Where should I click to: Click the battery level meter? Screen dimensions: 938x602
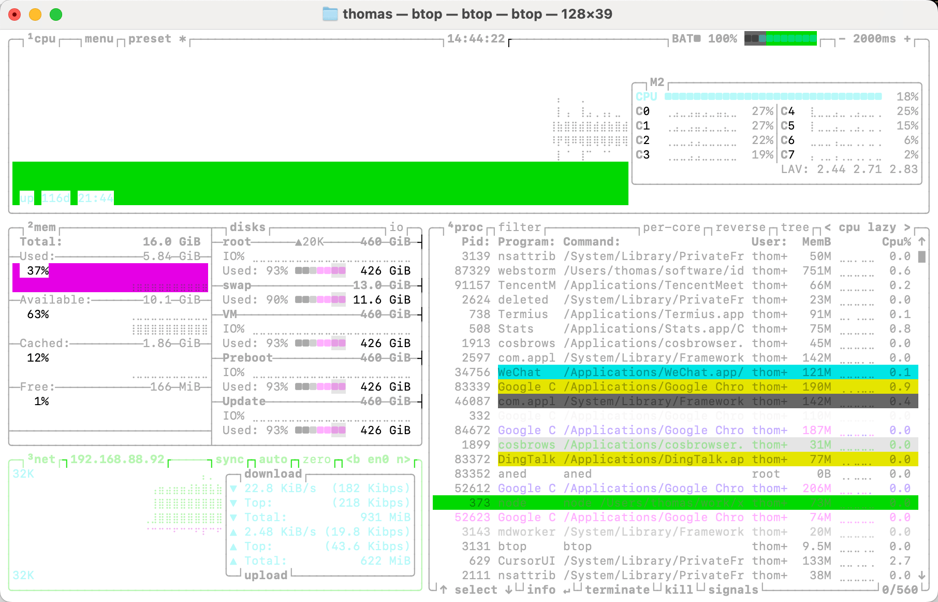pos(780,38)
